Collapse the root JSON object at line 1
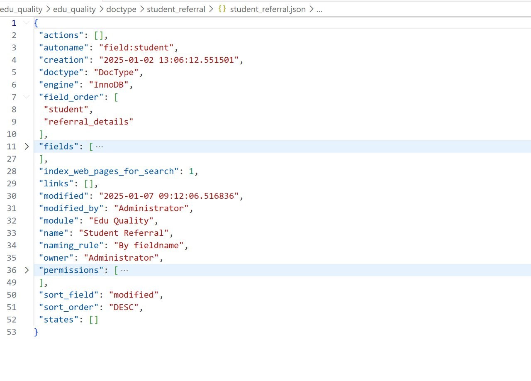531x381 pixels. (26, 23)
